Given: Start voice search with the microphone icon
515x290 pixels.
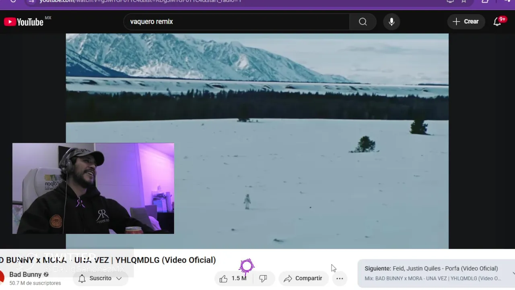Looking at the screenshot, I should (391, 22).
